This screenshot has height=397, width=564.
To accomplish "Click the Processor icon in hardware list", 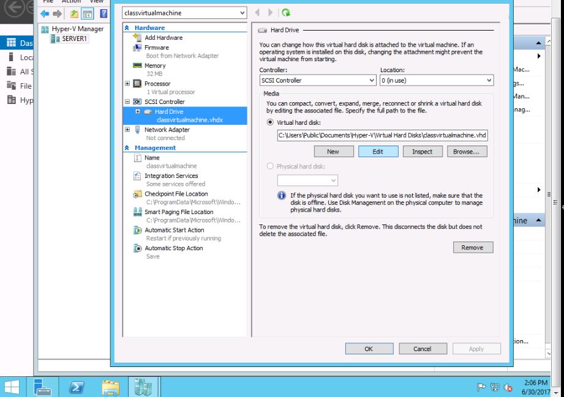I will (x=137, y=84).
